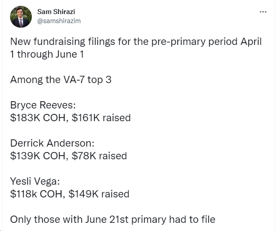Click the final line about June 21st primary
This screenshot has width=277, height=231.
tap(113, 219)
